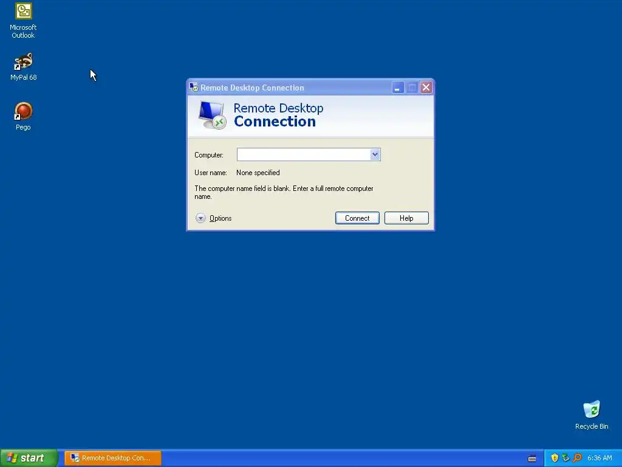The height and width of the screenshot is (467, 622).
Task: Minimize the Remote Desktop Connection window
Action: tap(397, 88)
